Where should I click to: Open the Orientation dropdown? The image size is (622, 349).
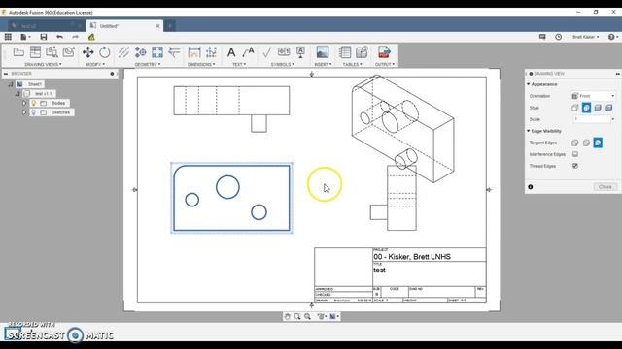click(x=594, y=96)
